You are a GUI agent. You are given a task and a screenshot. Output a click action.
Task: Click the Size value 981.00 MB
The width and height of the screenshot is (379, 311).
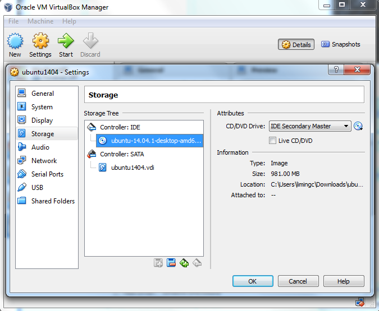[x=285, y=174]
